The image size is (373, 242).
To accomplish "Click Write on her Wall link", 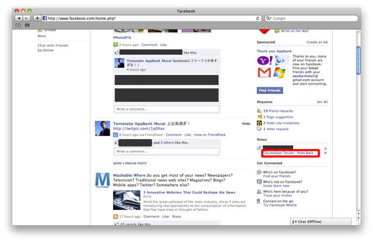I will [294, 31].
